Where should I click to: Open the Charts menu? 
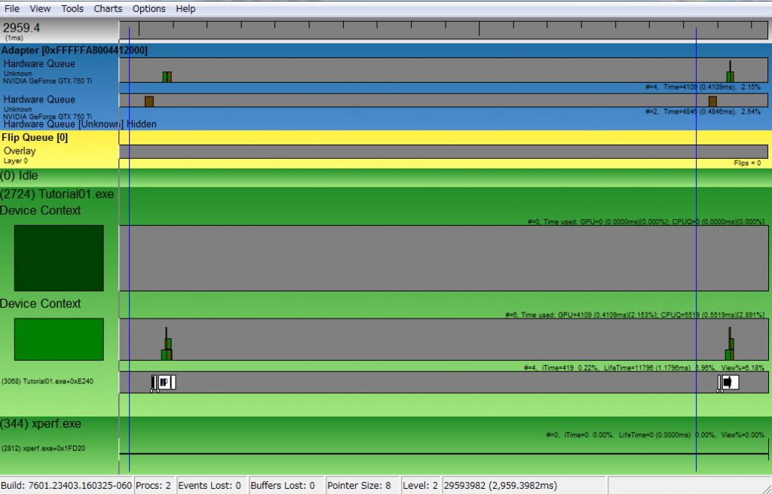coord(108,9)
